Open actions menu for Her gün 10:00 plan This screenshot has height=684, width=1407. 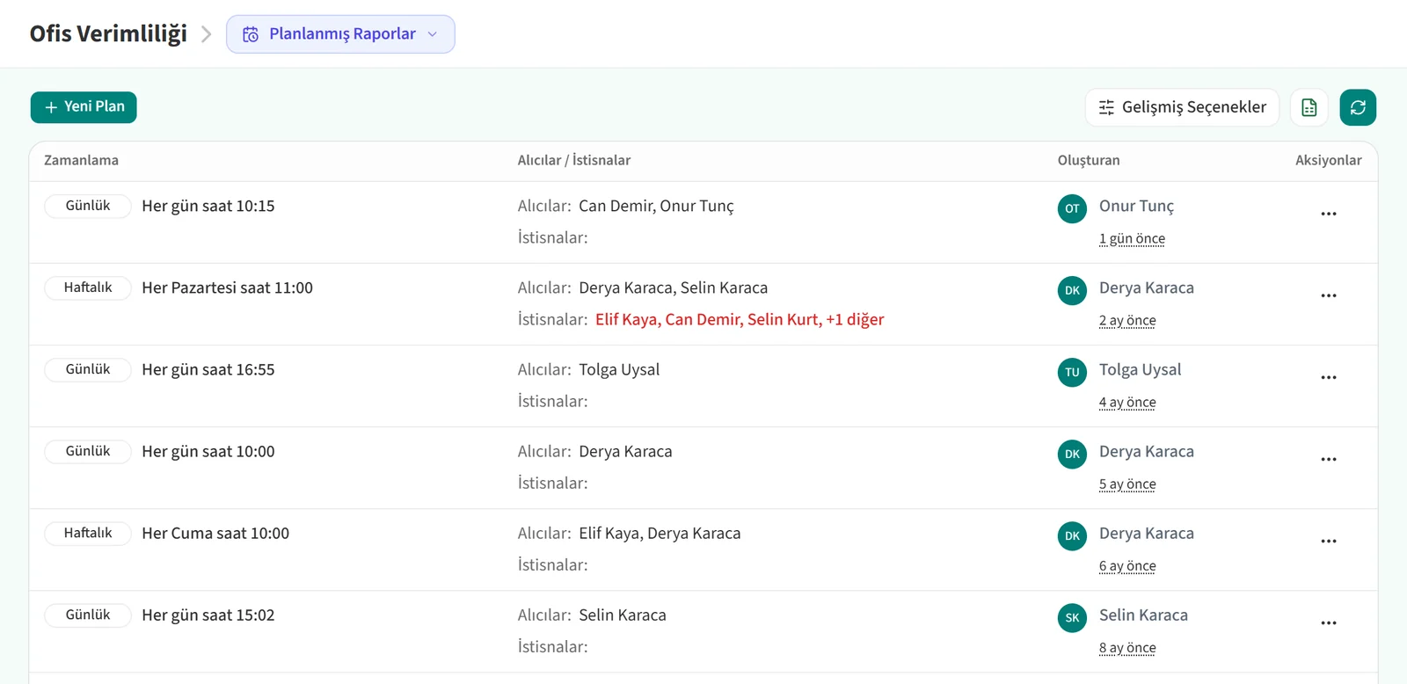(1328, 459)
